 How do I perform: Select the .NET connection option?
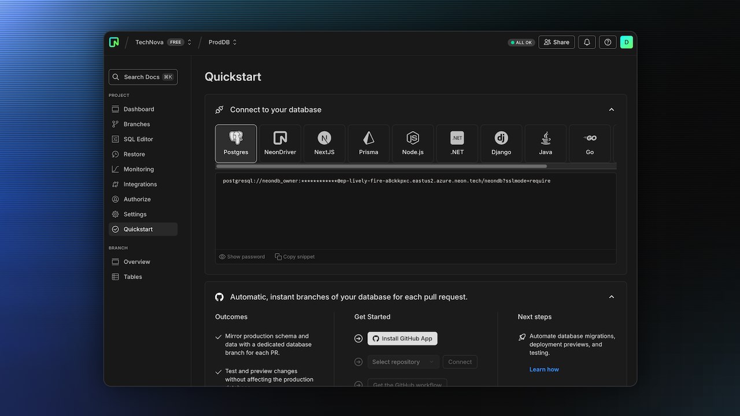pyautogui.click(x=457, y=144)
